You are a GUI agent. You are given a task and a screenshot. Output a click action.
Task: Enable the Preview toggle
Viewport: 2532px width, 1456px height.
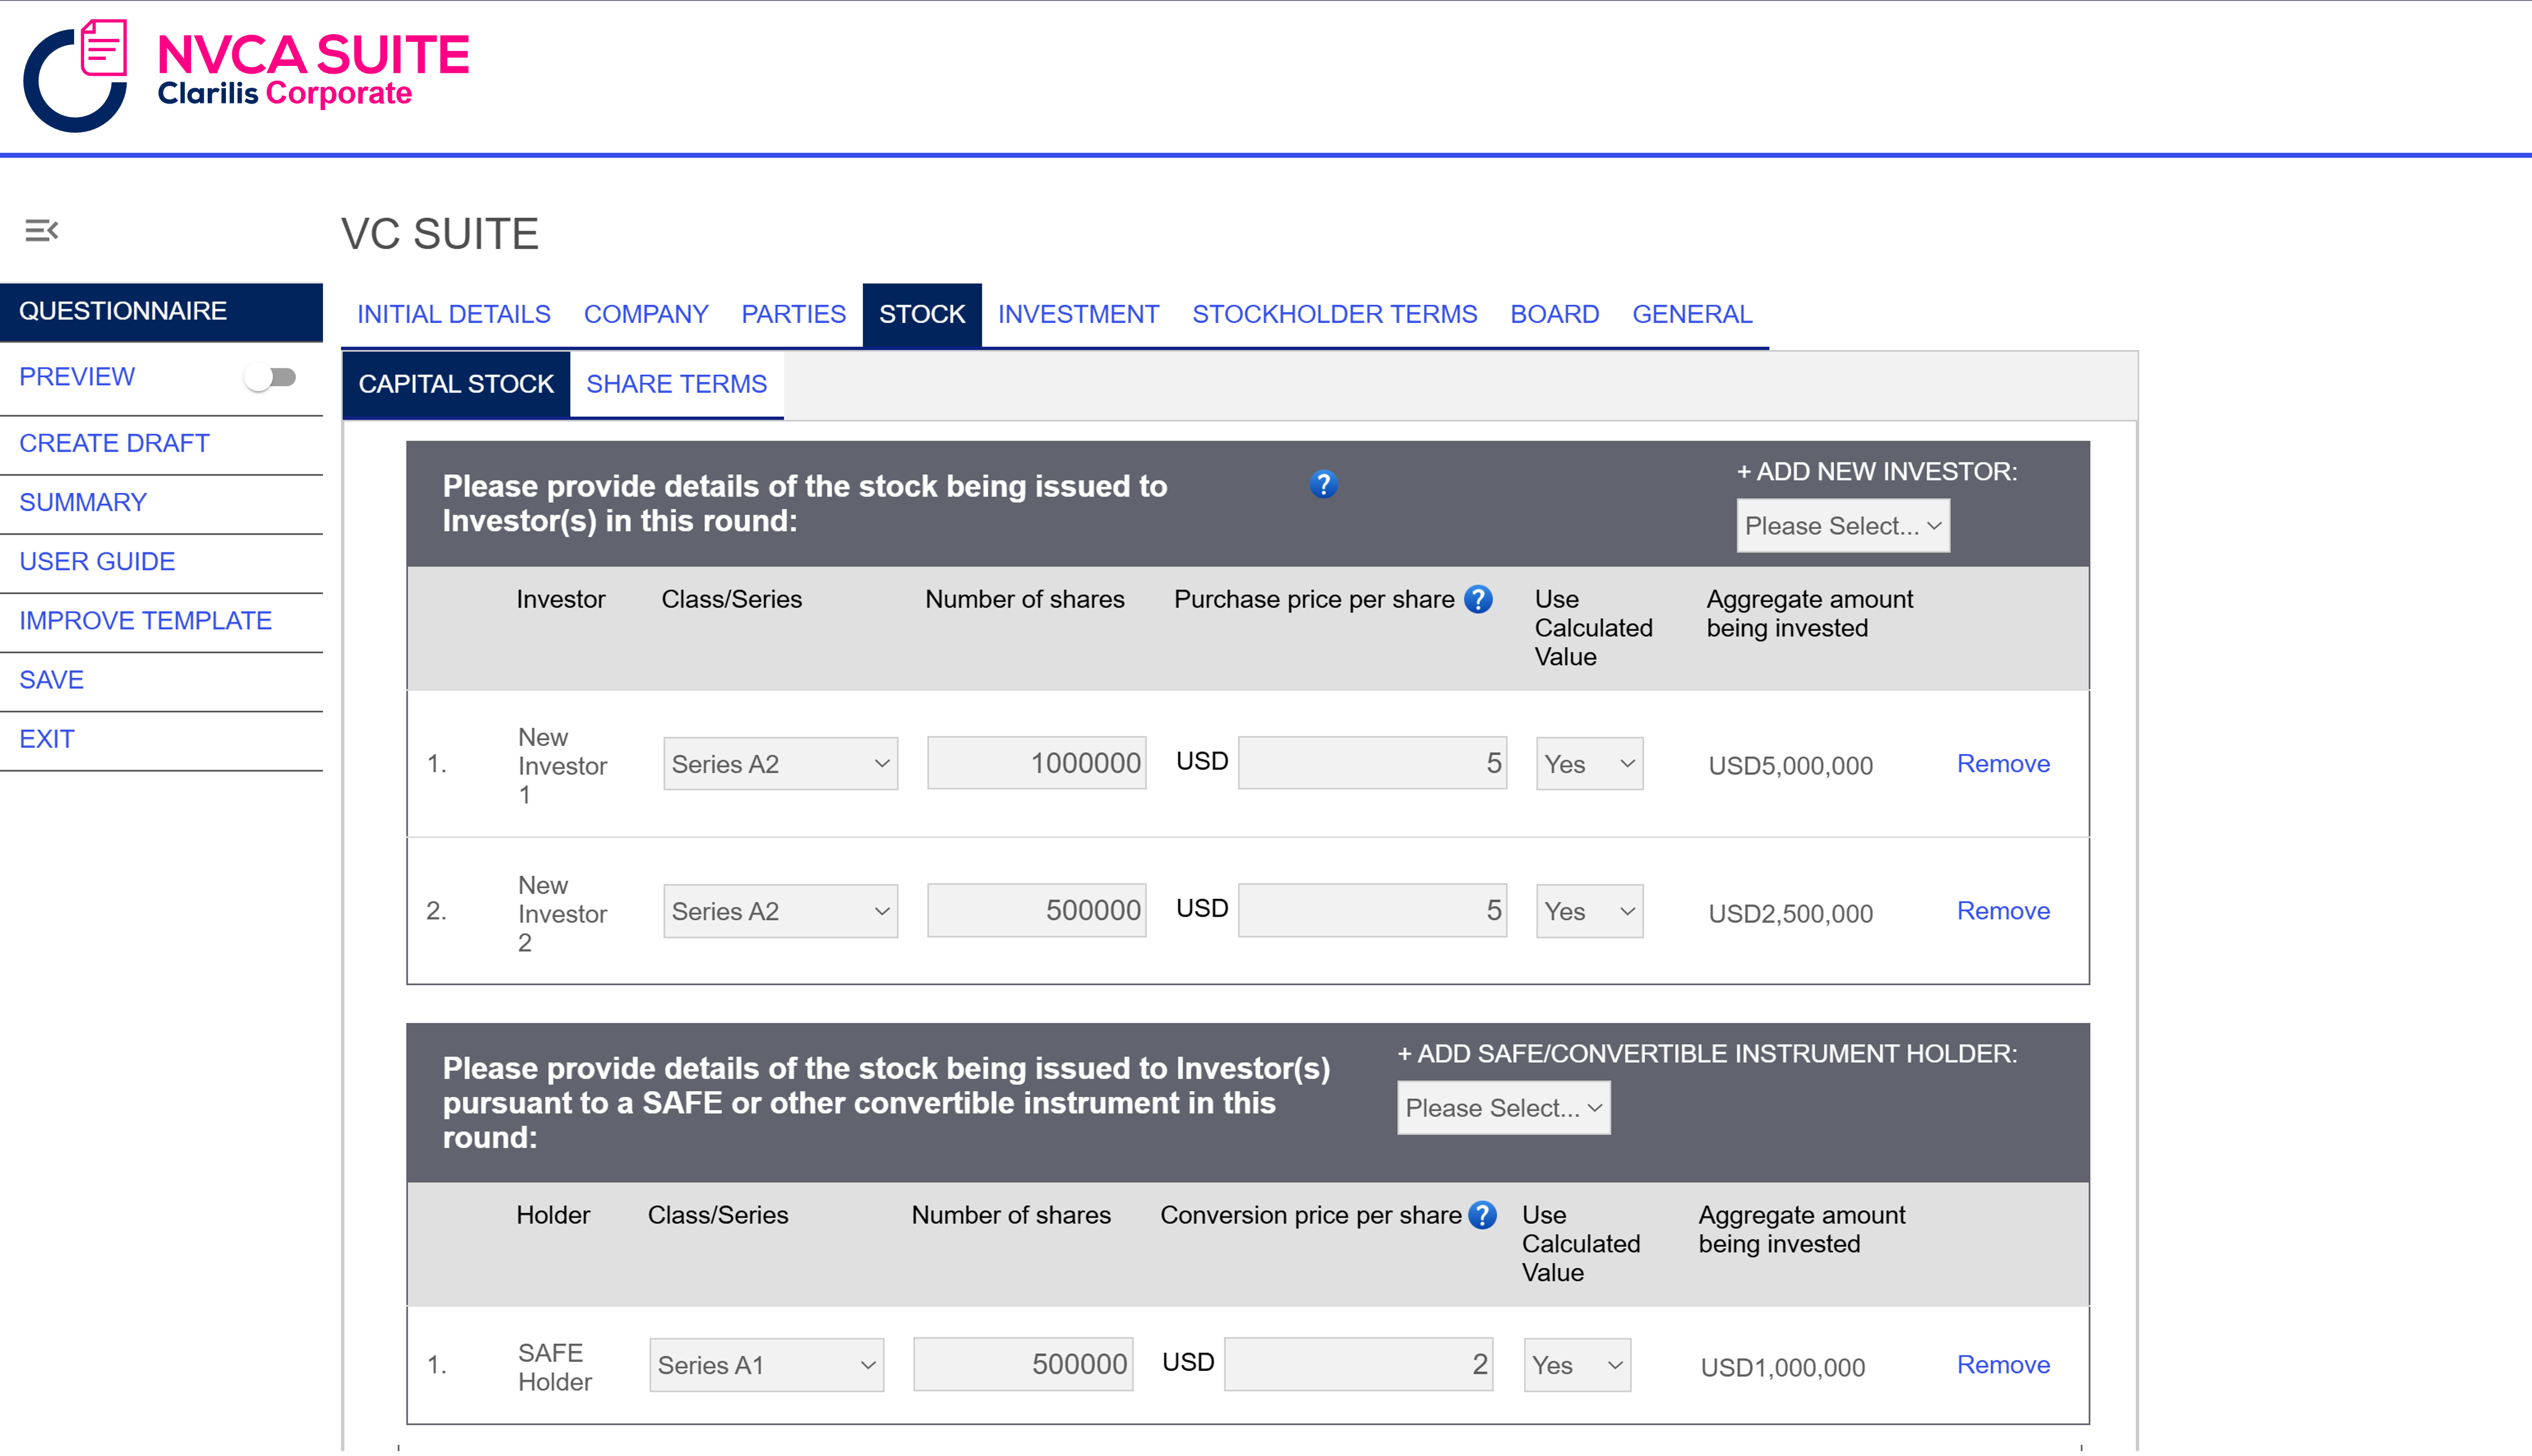tap(269, 377)
